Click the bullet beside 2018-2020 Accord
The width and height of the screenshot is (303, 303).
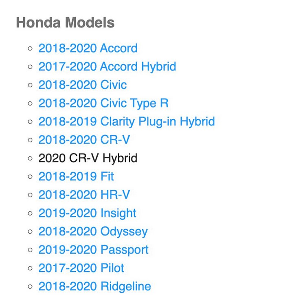pos(30,48)
